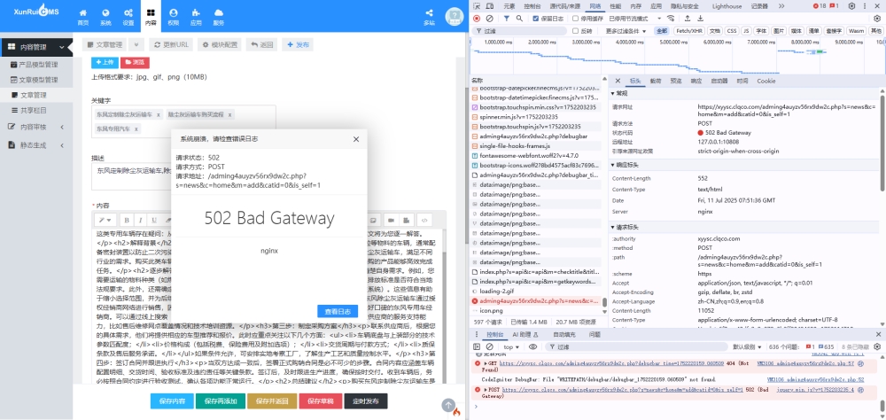Image resolution: width=886 pixels, height=420 pixels.
Task: Toggle DevTools device toolbar icon
Action: [491, 5]
